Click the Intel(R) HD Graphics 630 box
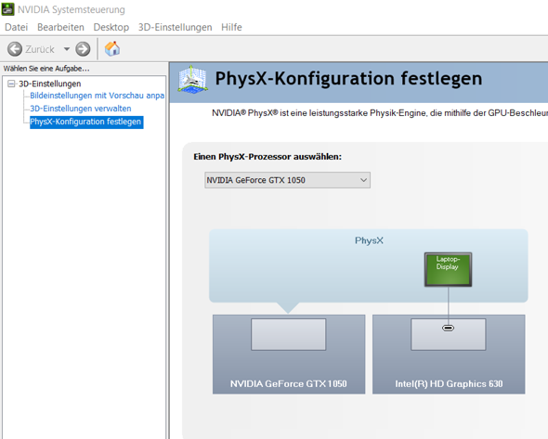This screenshot has width=548, height=439. coord(449,355)
